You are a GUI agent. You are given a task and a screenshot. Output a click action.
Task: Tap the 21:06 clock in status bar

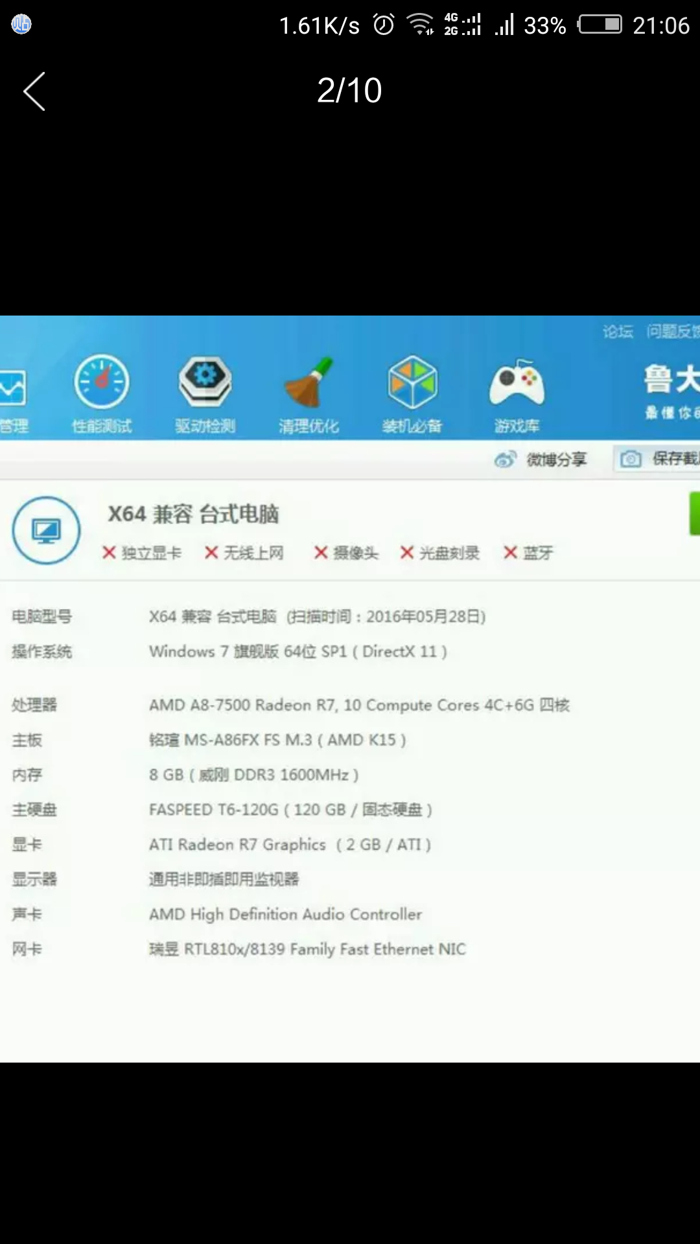[661, 25]
